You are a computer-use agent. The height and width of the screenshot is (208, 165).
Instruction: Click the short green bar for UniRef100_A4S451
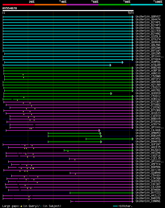[x=110, y=139]
